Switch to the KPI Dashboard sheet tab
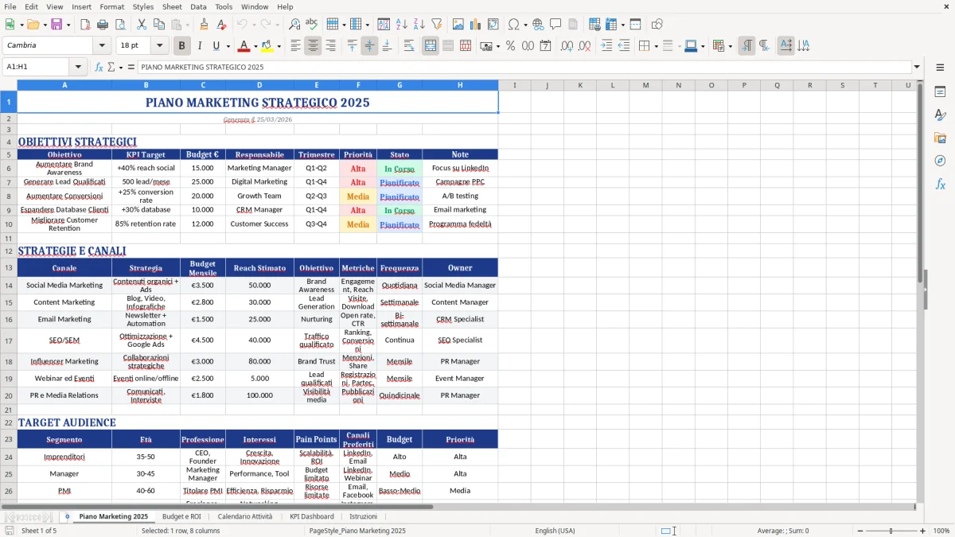The width and height of the screenshot is (955, 537). (312, 516)
